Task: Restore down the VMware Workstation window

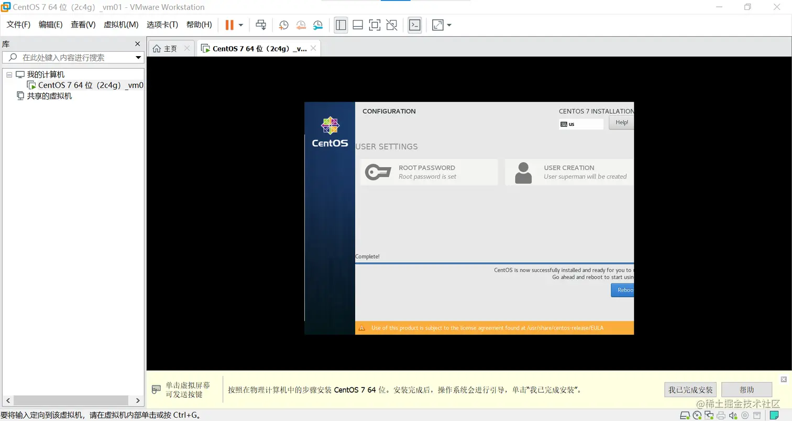Action: (747, 7)
